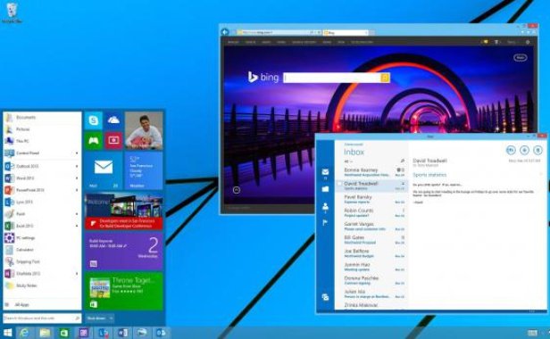Open the Mail live tile
Image resolution: width=550 pixels, height=339 pixels.
click(104, 170)
